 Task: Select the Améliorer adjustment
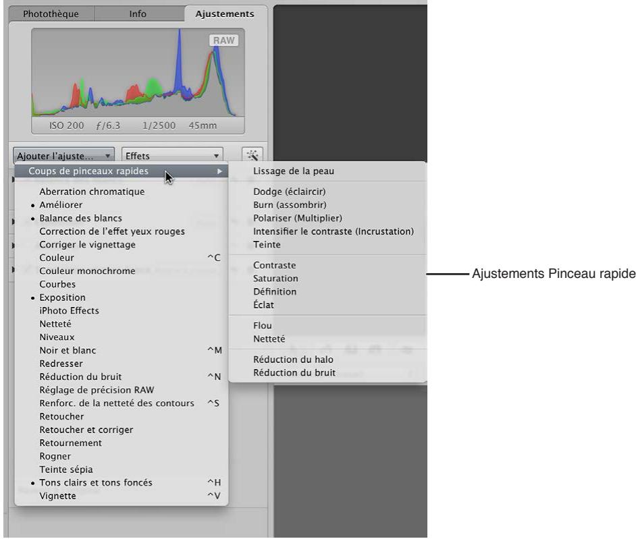122,204
